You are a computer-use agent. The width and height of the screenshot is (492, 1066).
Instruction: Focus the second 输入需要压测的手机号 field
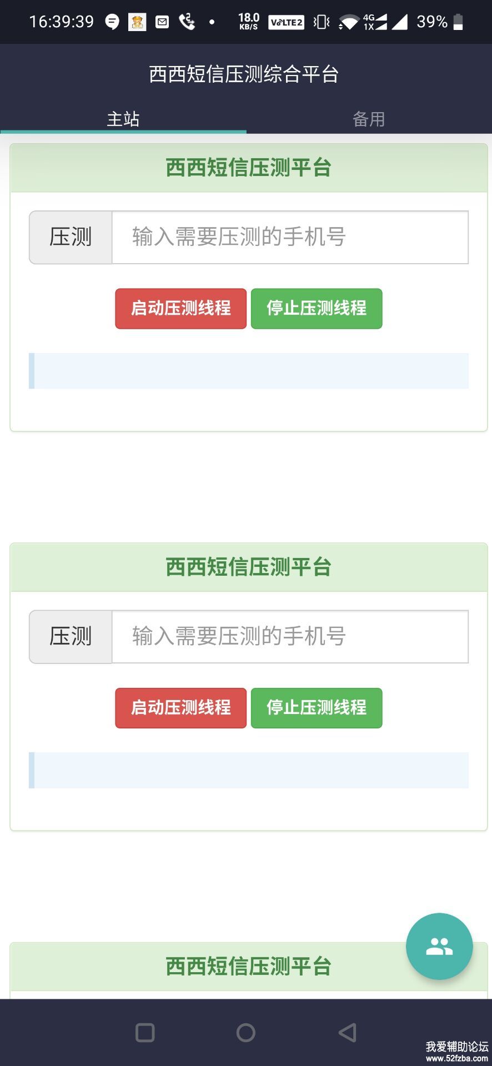290,637
